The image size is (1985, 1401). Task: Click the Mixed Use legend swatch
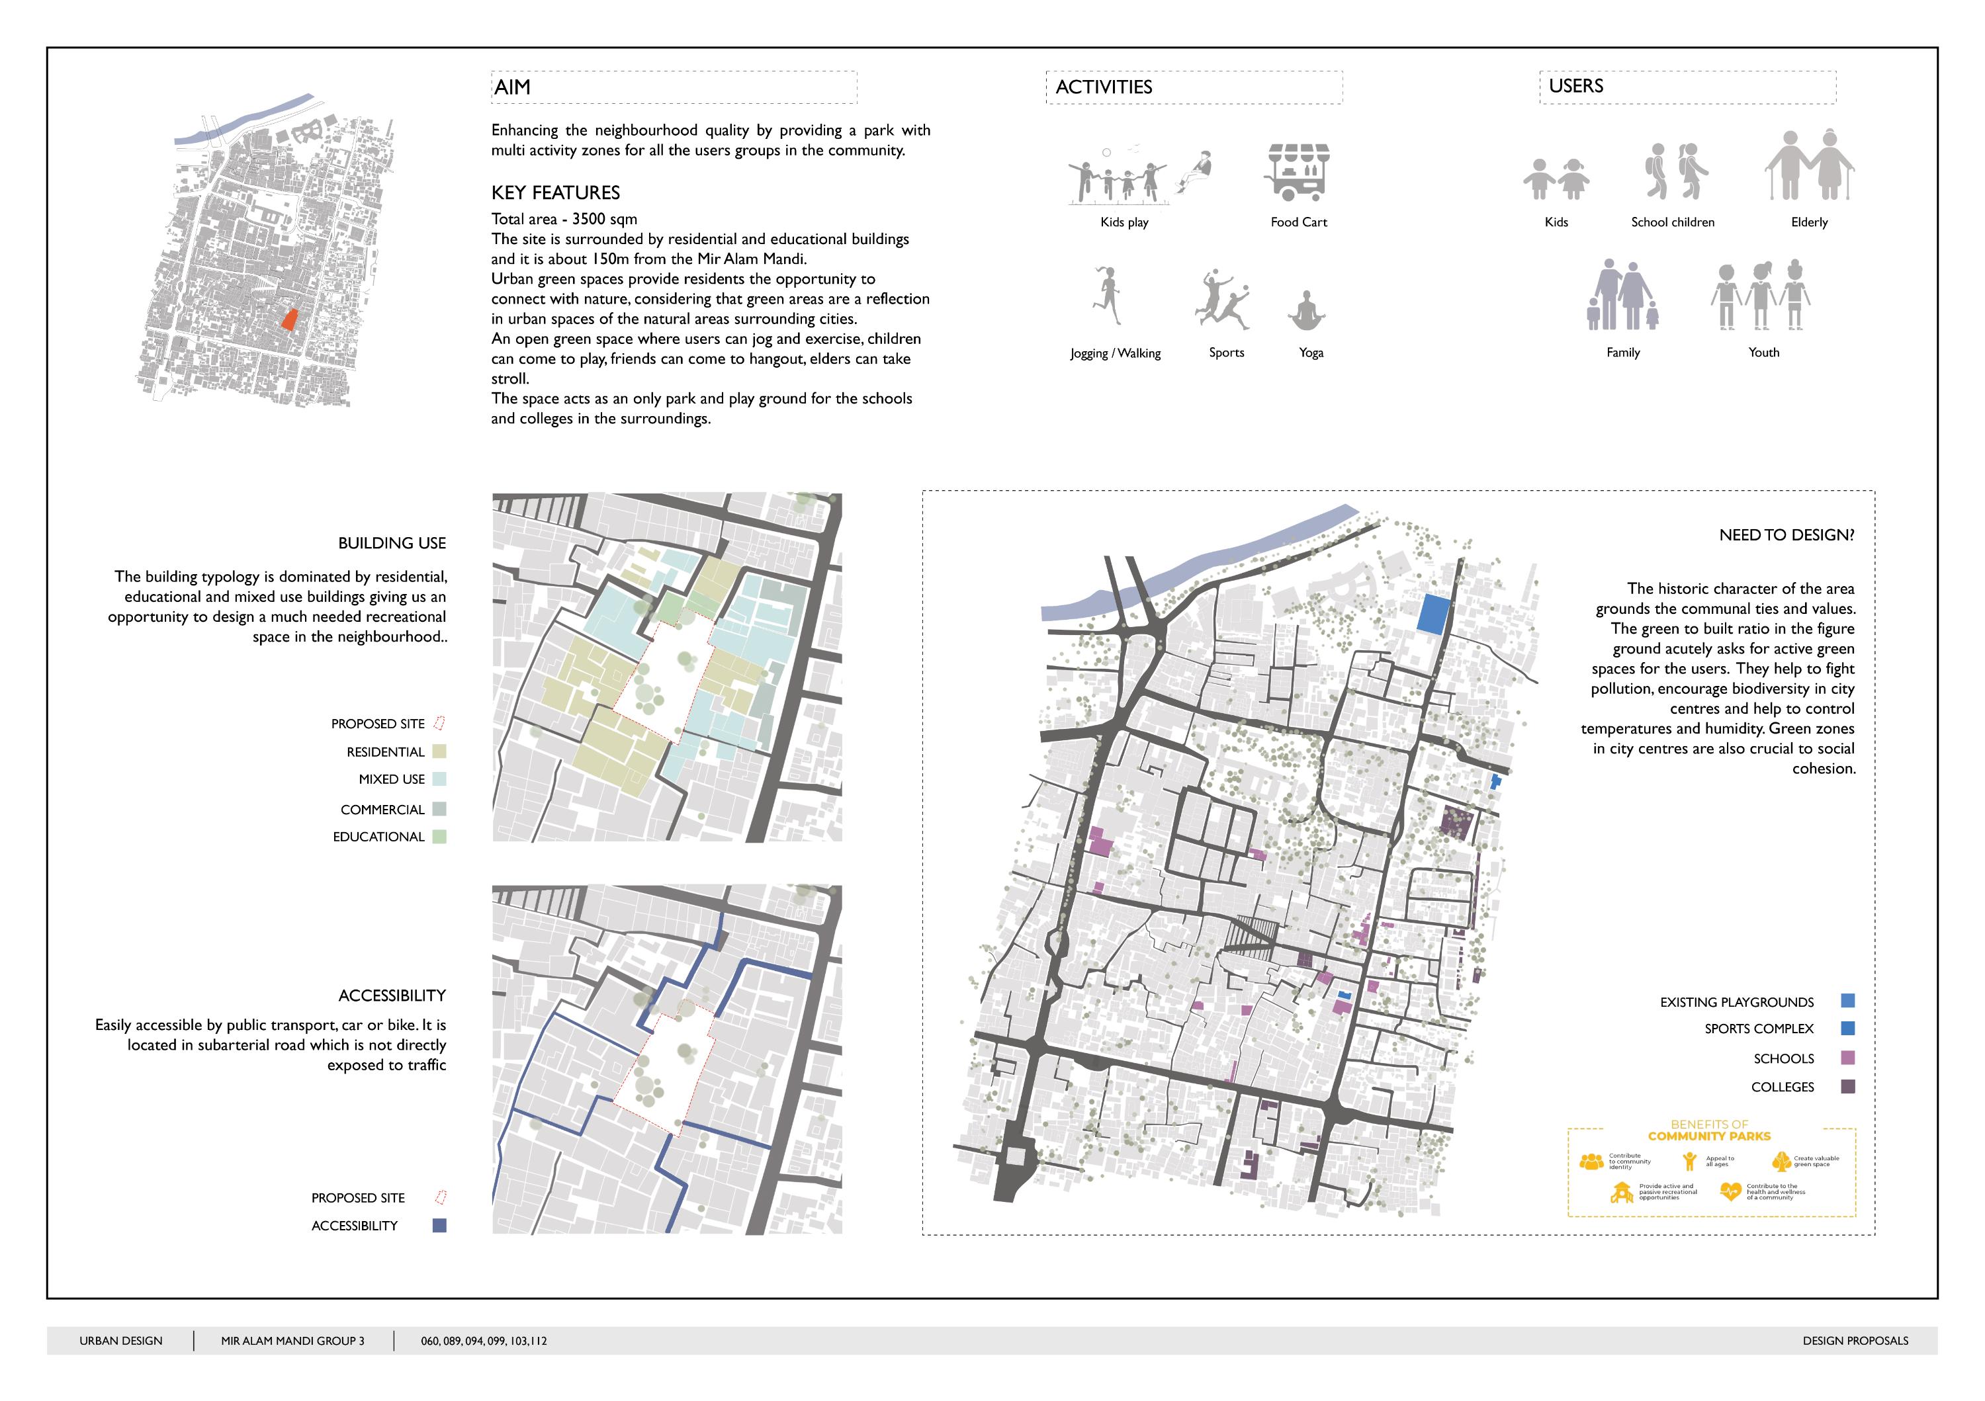pos(439,780)
